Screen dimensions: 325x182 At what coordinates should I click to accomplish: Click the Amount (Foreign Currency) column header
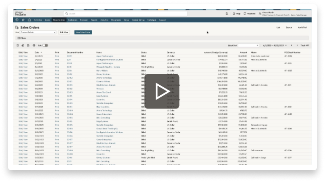216,53
